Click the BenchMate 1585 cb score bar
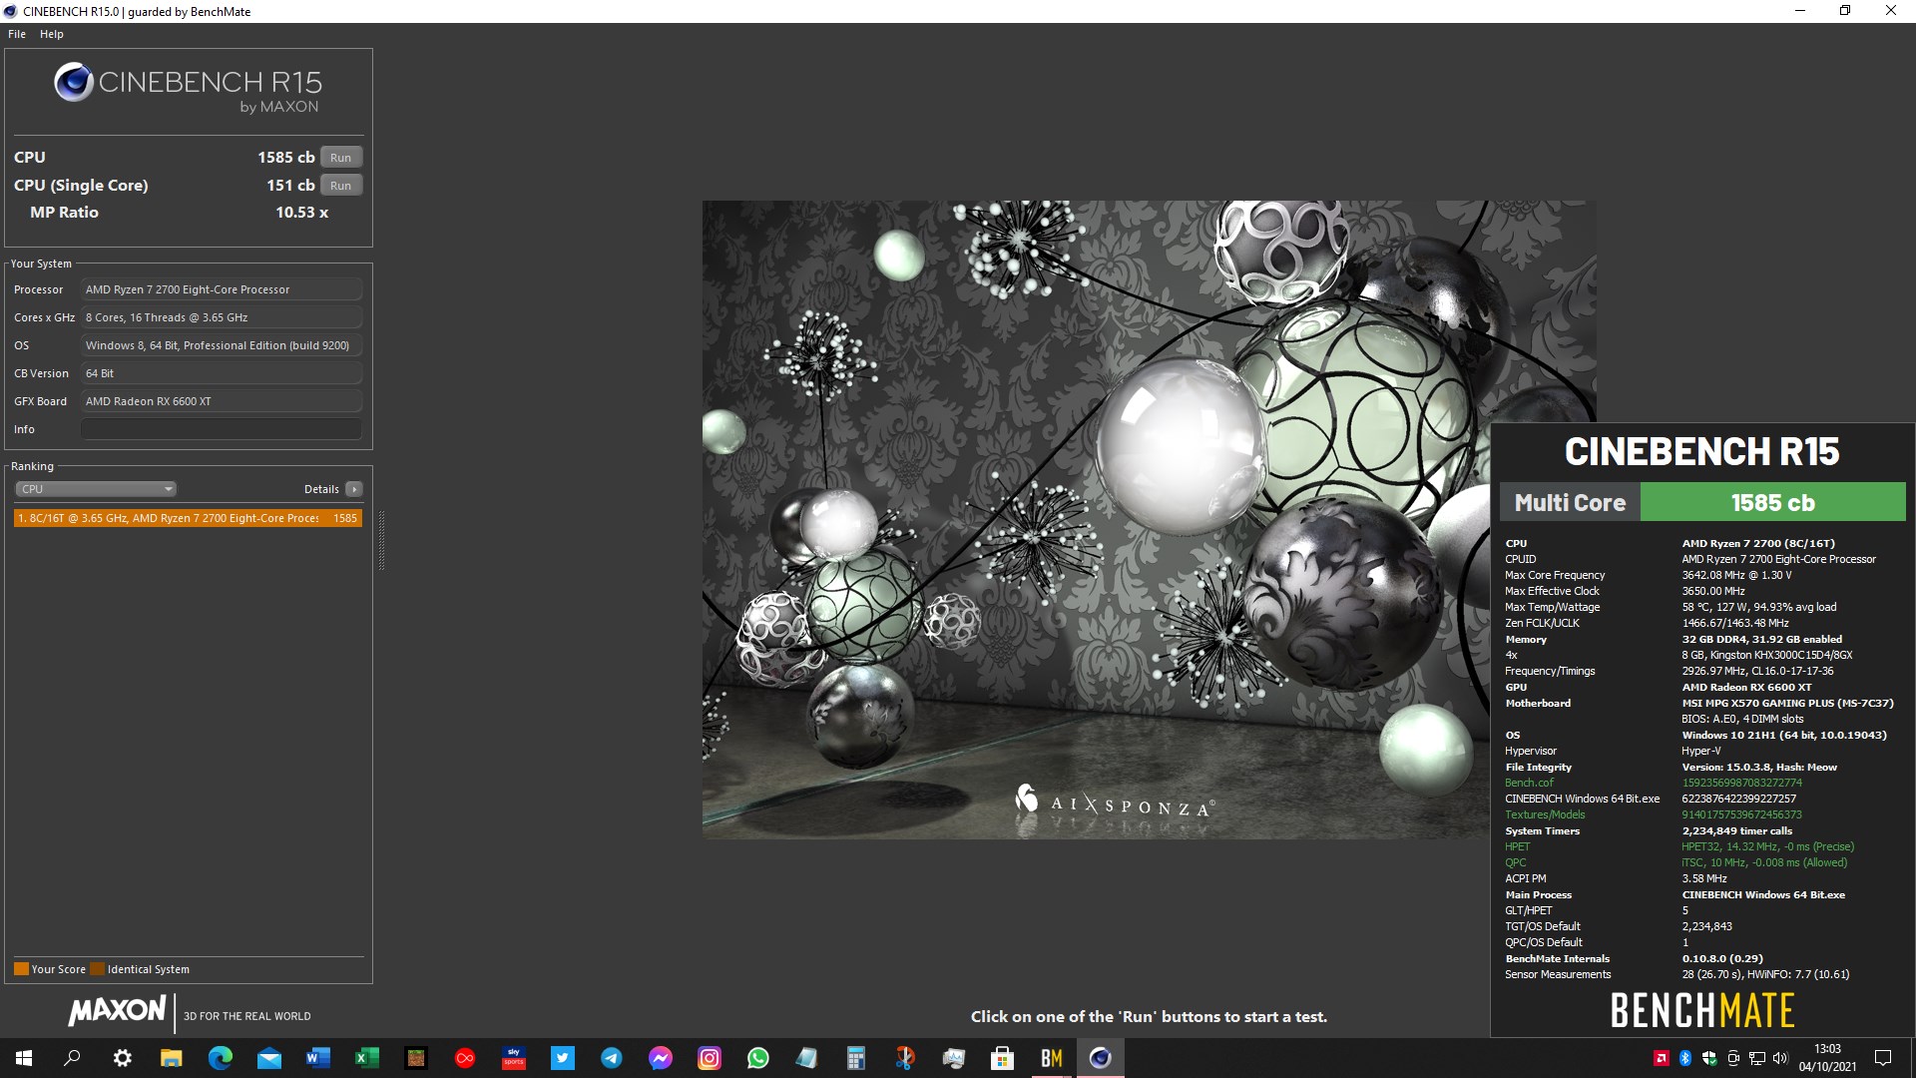The height and width of the screenshot is (1078, 1916). (1772, 503)
